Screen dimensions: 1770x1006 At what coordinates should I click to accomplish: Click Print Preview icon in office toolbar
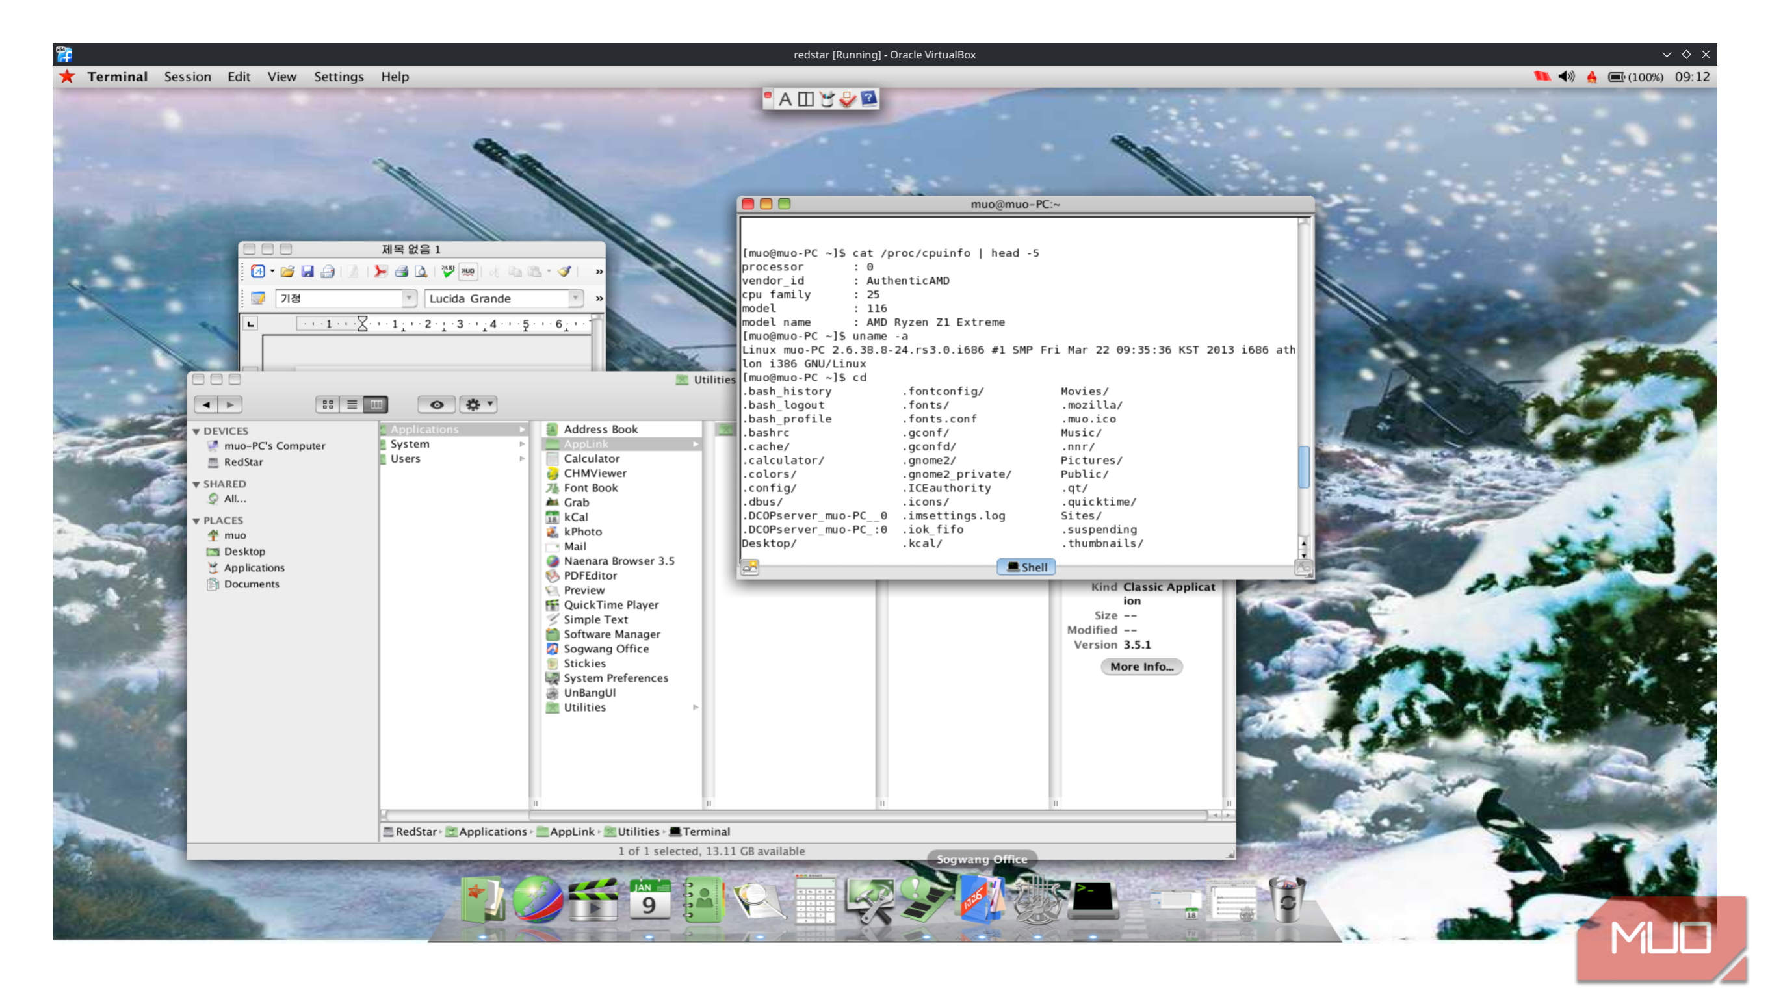(421, 272)
